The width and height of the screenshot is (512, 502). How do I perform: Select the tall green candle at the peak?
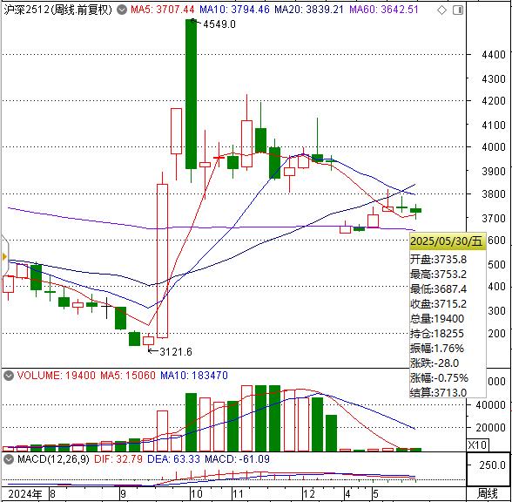click(x=191, y=94)
